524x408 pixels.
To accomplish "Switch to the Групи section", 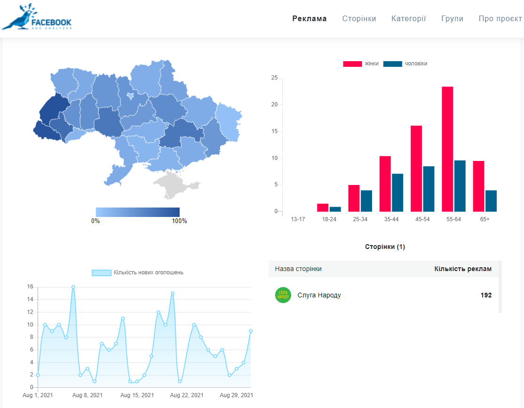I will pyautogui.click(x=452, y=19).
